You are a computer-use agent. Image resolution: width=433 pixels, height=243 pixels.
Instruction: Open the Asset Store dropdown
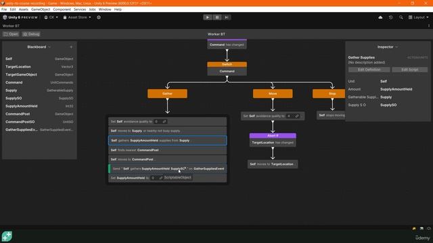[x=77, y=18]
